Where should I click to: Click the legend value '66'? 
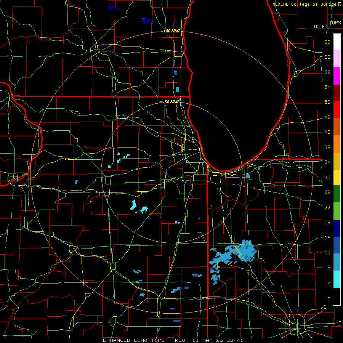coord(327,42)
